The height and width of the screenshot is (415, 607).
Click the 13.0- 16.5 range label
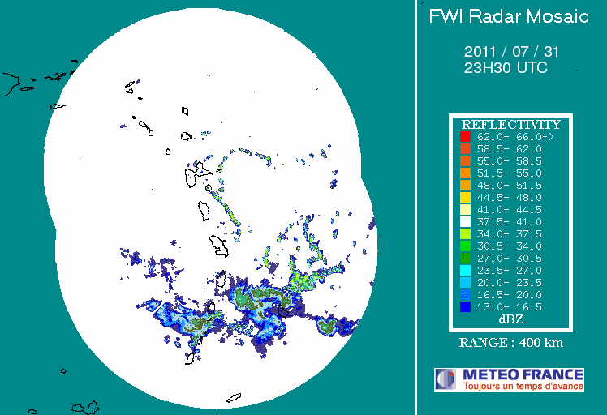(509, 306)
